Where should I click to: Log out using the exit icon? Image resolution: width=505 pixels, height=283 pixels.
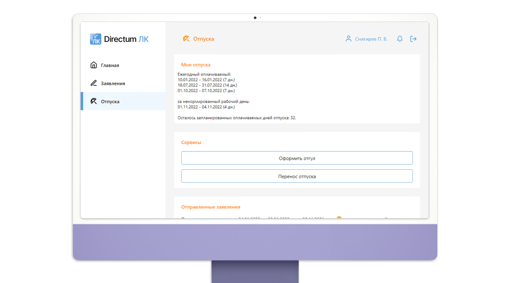coord(413,39)
